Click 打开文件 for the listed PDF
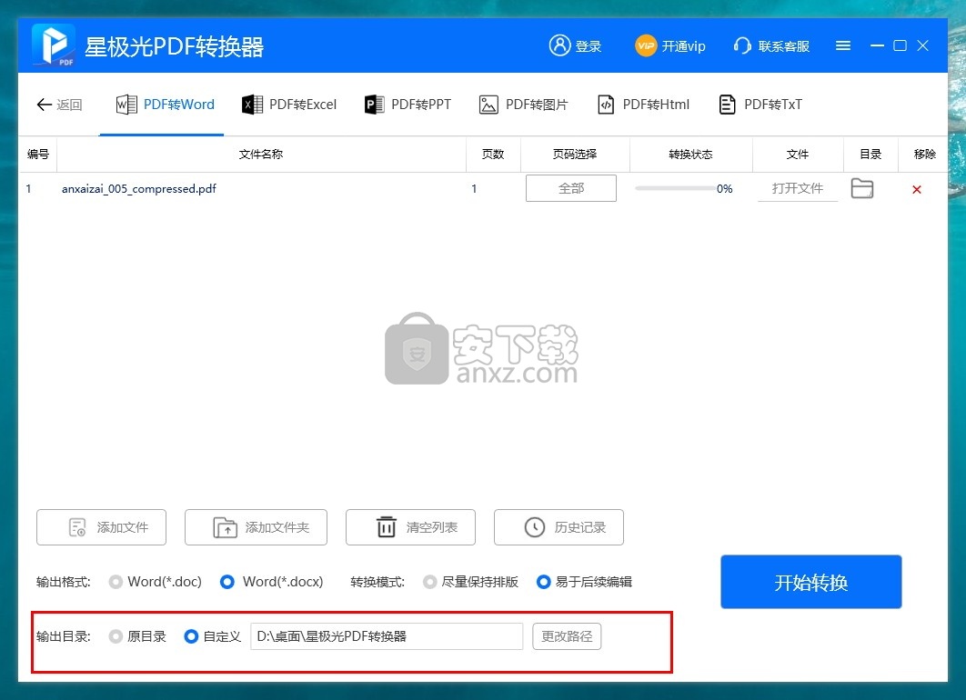This screenshot has width=966, height=700. click(797, 188)
